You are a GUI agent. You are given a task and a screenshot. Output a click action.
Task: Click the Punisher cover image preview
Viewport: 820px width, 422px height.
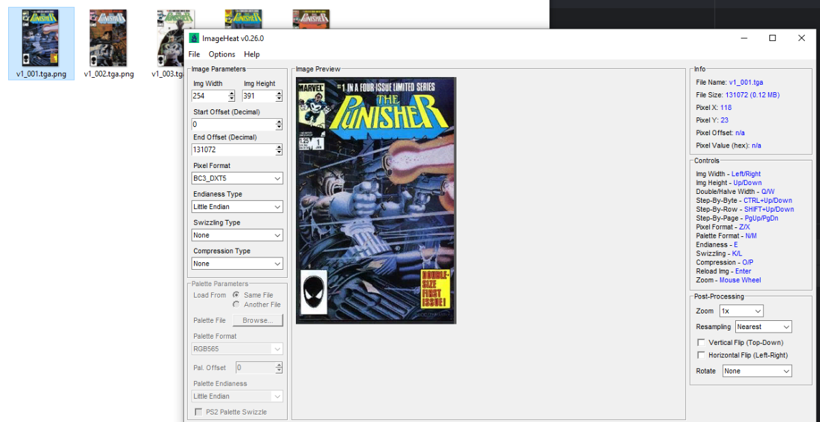point(376,200)
